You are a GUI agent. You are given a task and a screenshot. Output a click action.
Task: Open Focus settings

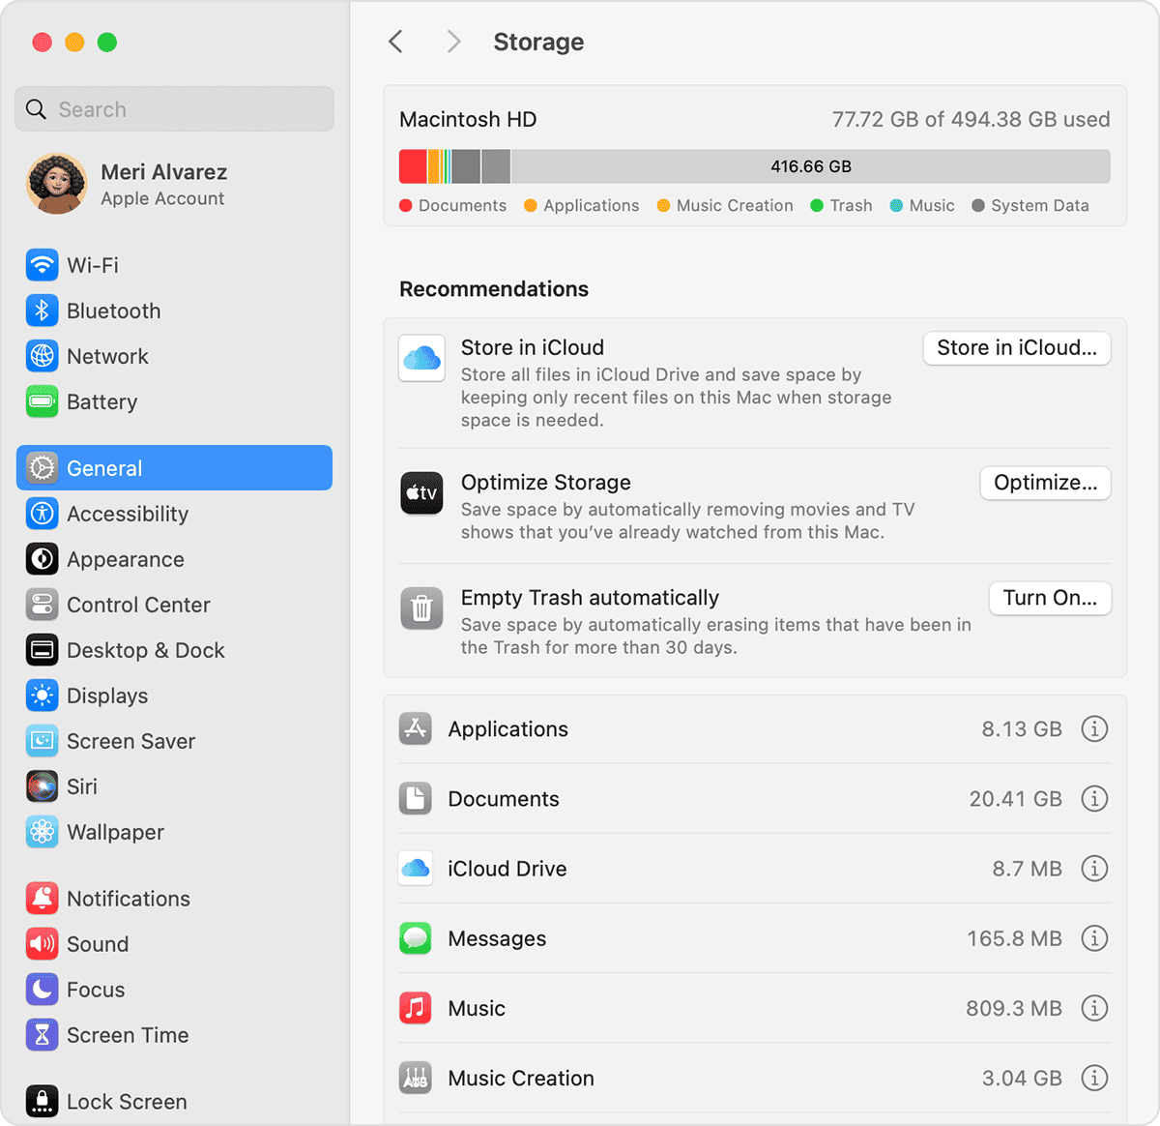(95, 990)
